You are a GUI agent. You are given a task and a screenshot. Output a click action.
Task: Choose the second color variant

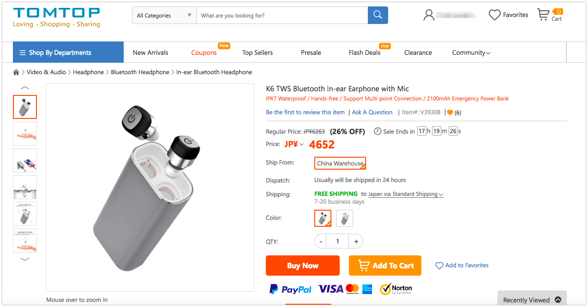click(344, 218)
